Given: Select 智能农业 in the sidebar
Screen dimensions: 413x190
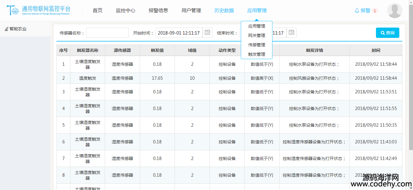Looking at the screenshot, I should click(18, 29).
